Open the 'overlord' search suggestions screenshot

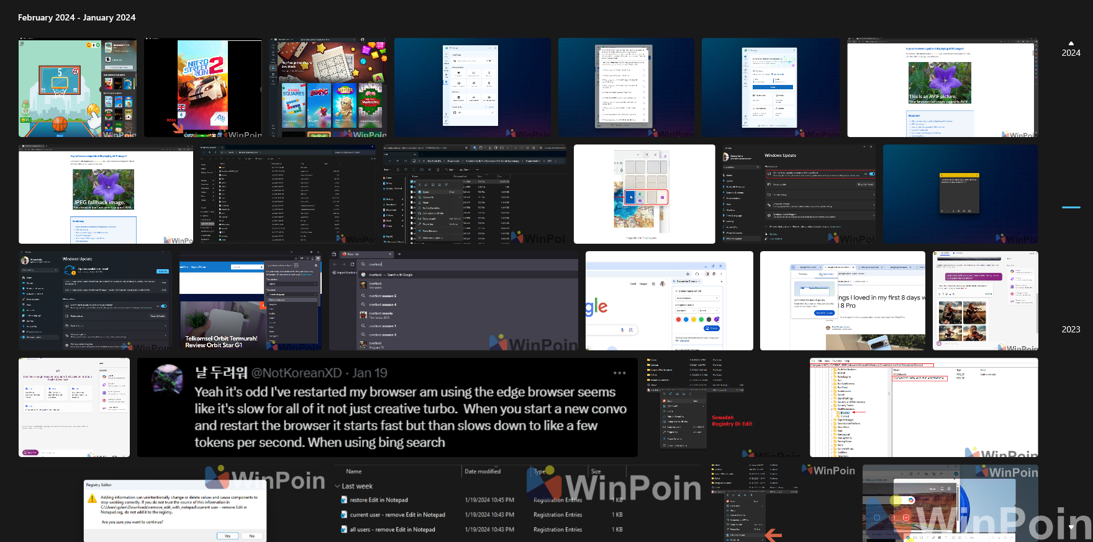point(453,301)
